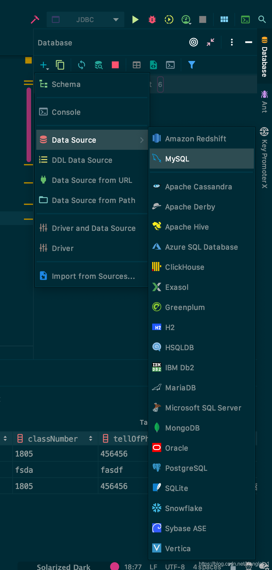Open Database panel options three-dot menu
The width and height of the screenshot is (272, 570).
(232, 42)
